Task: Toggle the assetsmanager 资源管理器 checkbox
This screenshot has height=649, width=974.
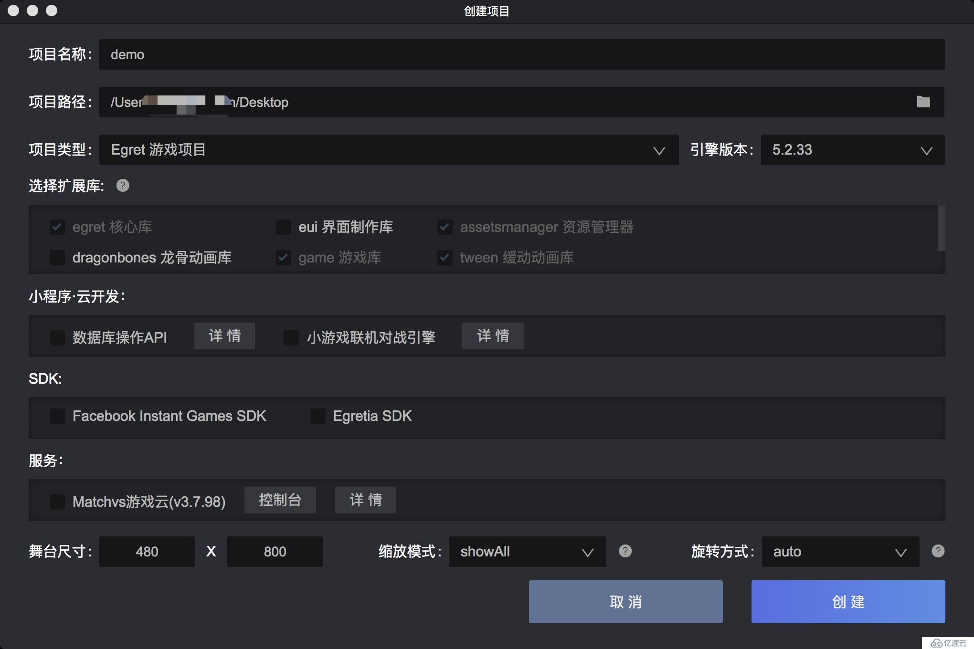Action: (x=445, y=227)
